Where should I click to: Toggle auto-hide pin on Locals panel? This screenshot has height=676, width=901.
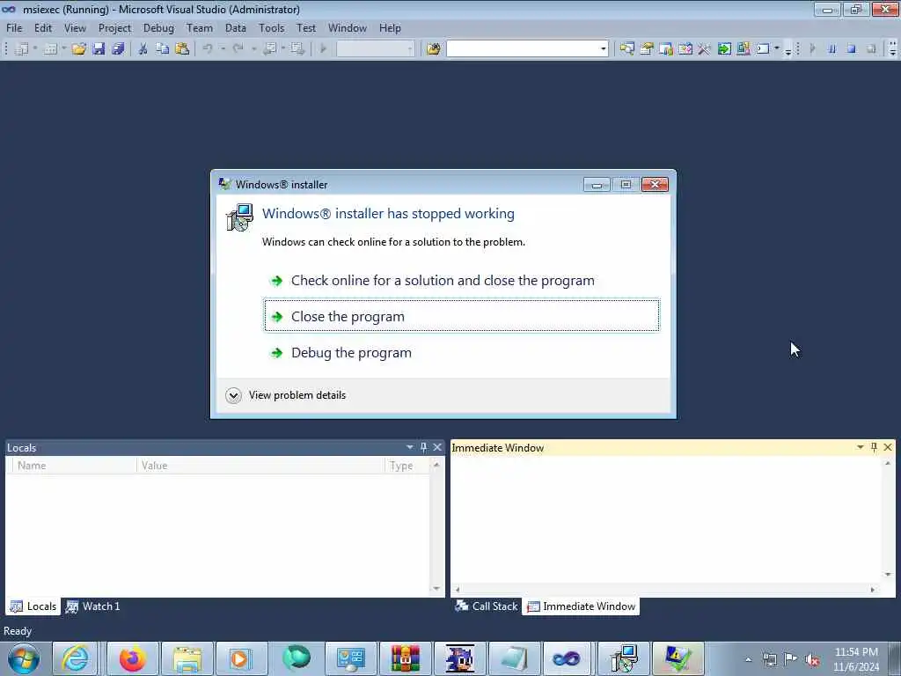point(423,447)
